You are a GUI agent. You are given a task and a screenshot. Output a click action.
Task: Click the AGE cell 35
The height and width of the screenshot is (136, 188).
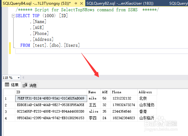point(106,112)
